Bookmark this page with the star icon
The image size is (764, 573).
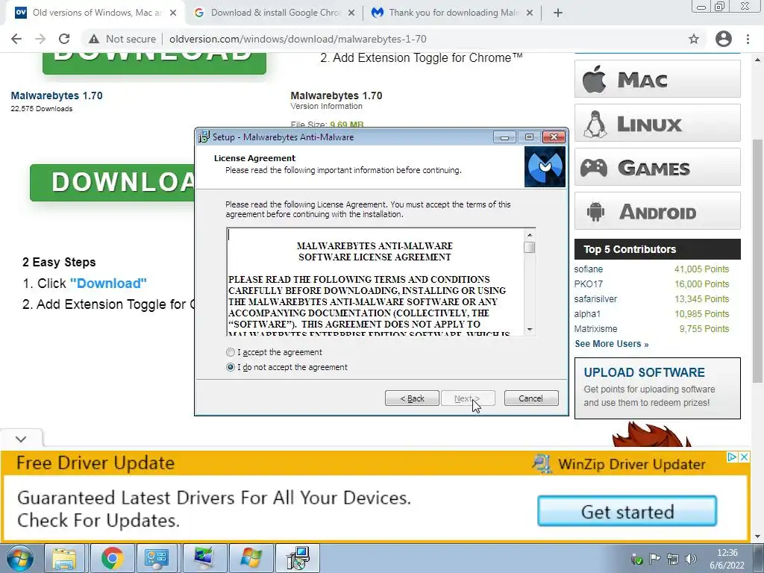[x=694, y=39]
